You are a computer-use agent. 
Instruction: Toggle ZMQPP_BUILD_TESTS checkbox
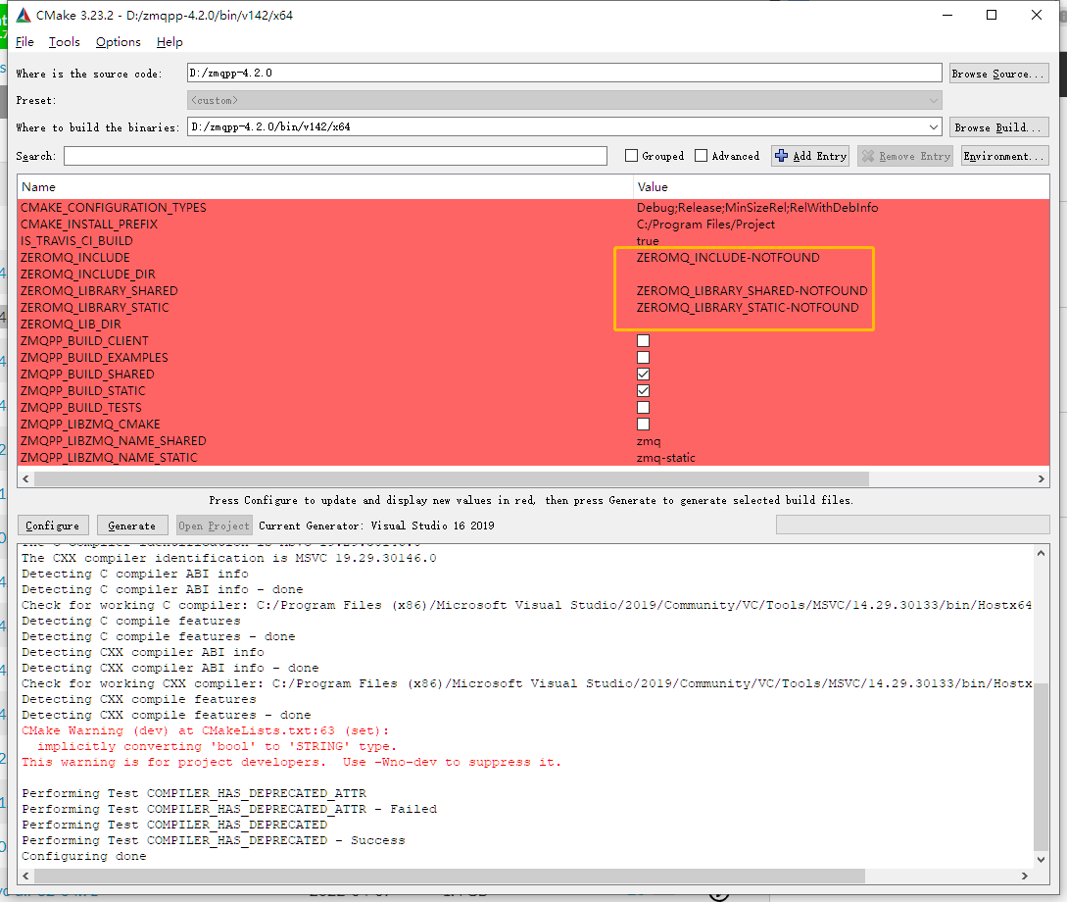[643, 408]
